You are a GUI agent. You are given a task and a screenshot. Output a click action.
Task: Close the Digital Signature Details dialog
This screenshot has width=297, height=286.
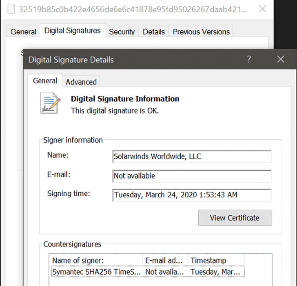pyautogui.click(x=280, y=59)
